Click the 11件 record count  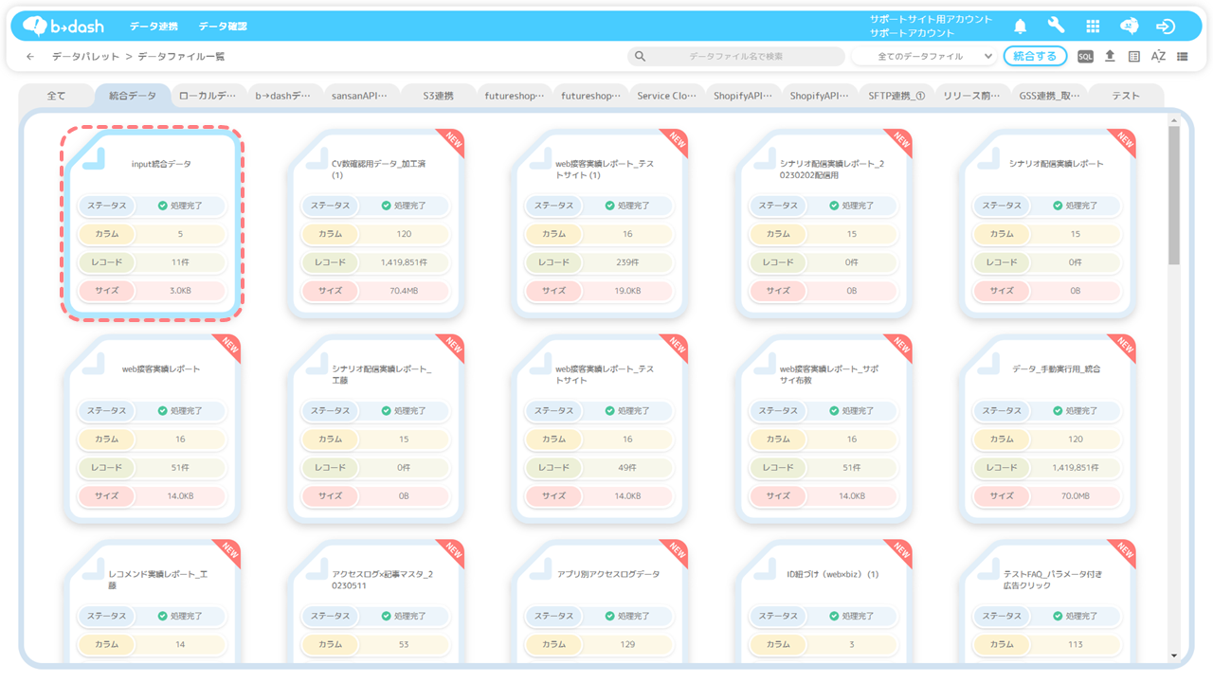point(180,262)
